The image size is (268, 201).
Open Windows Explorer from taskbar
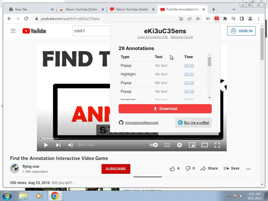tap(23, 196)
